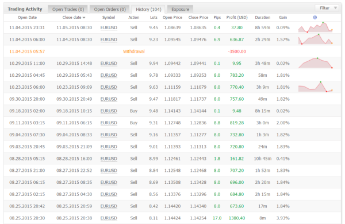Open EURUSD link in 10.23.2015 06:00 row
345x224 pixels.
point(109,87)
